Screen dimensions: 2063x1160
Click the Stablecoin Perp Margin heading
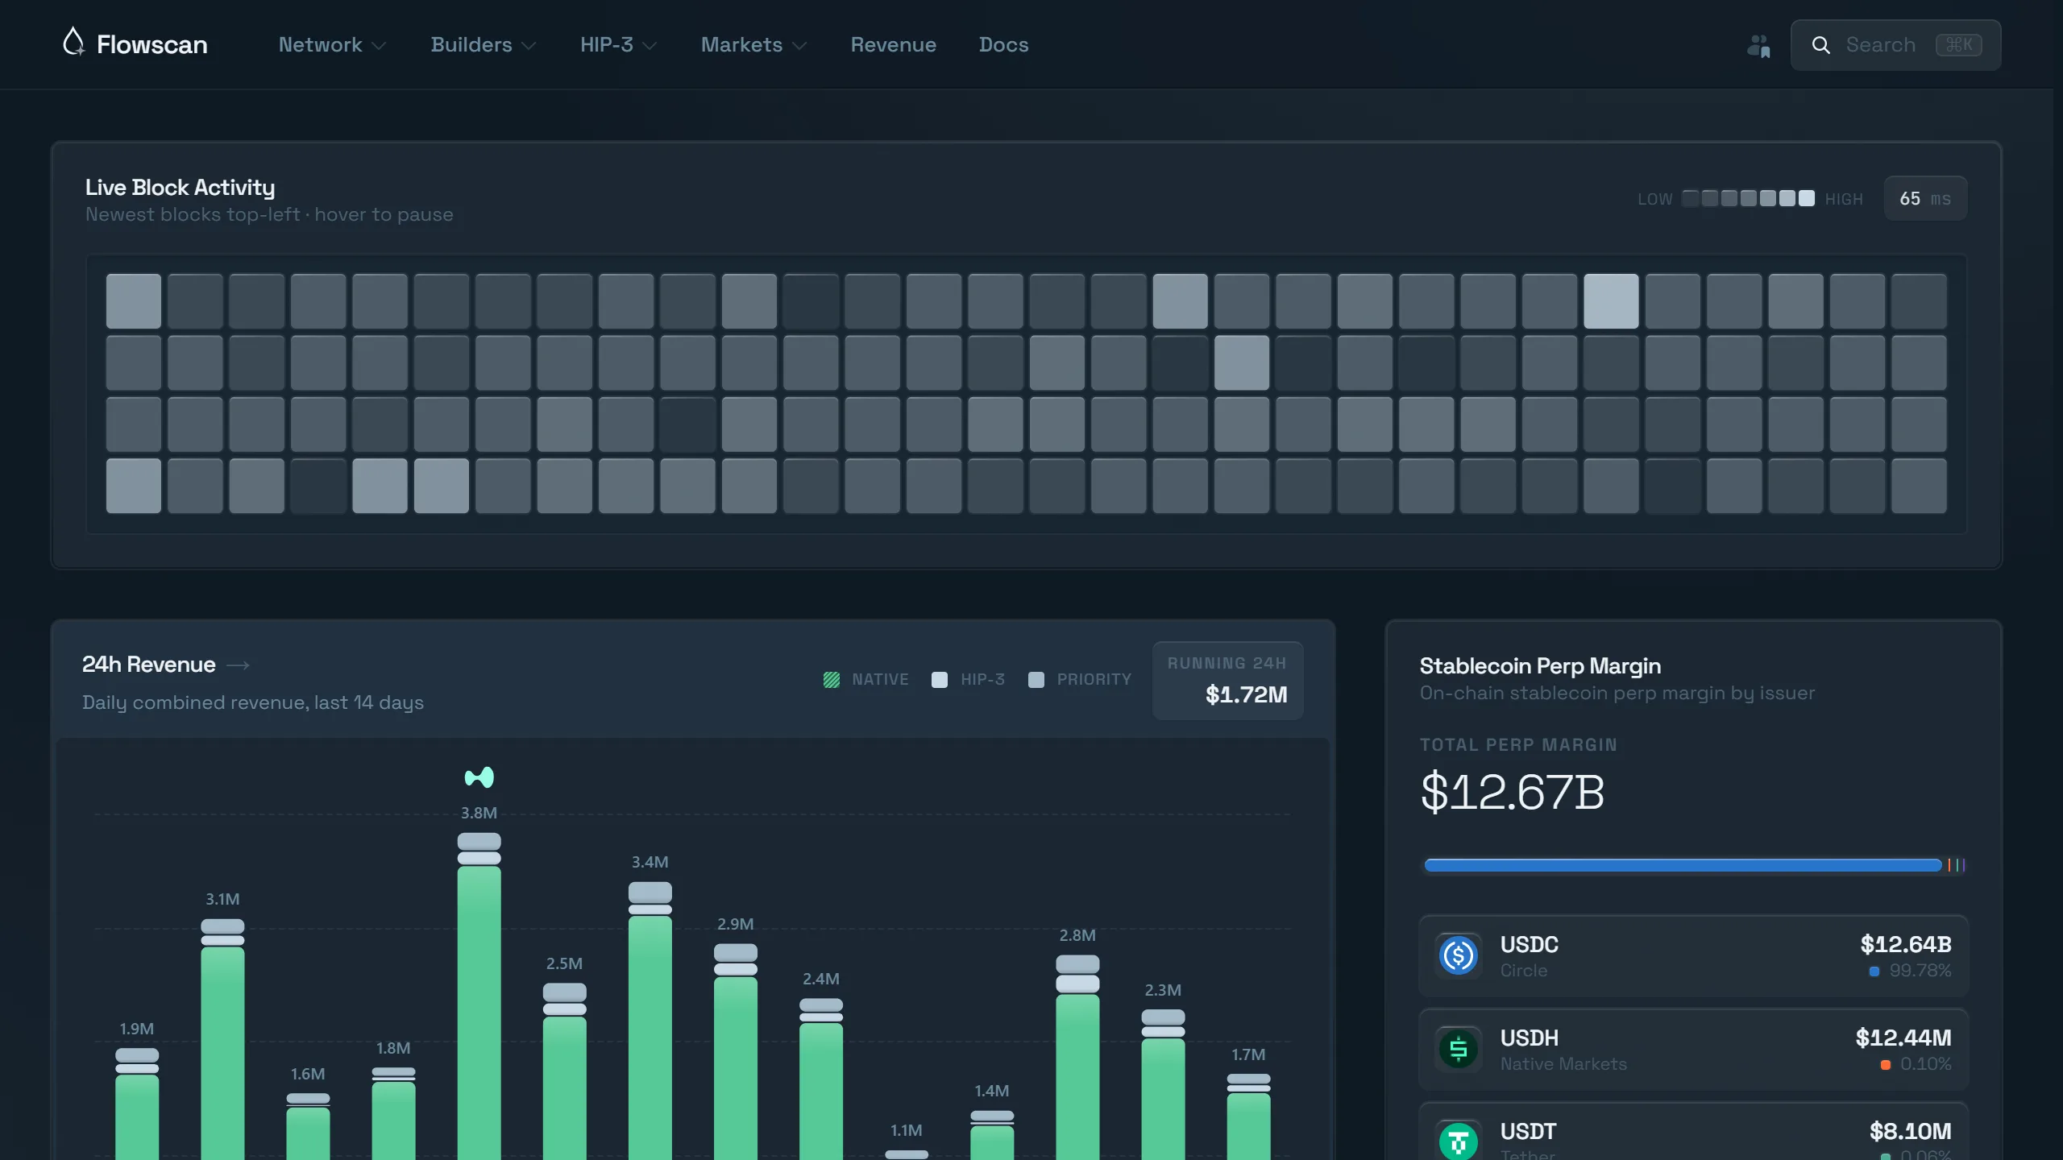tap(1540, 666)
